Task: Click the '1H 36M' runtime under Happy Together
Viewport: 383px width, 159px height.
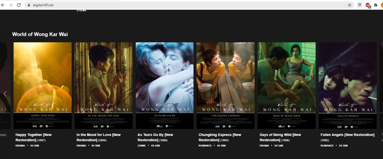Action: pos(34,146)
